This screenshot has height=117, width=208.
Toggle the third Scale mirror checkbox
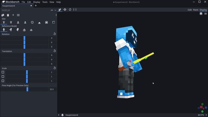point(3,81)
